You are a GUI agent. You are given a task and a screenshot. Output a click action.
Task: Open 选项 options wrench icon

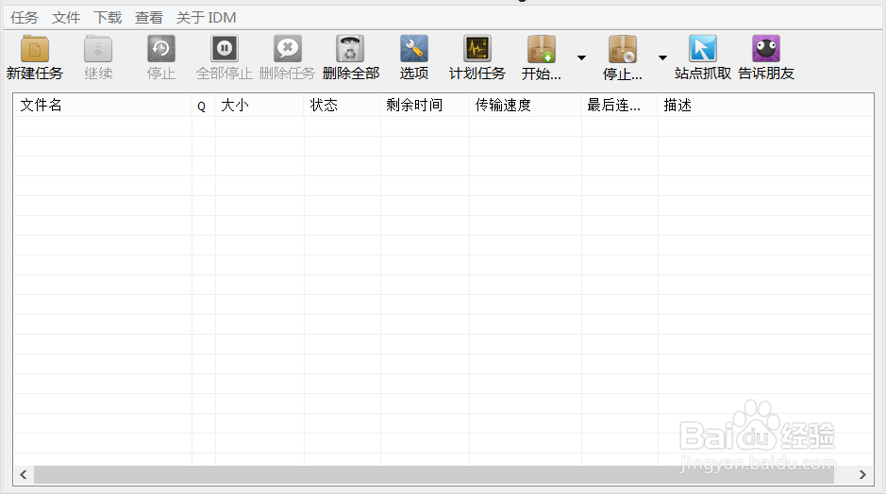click(414, 49)
